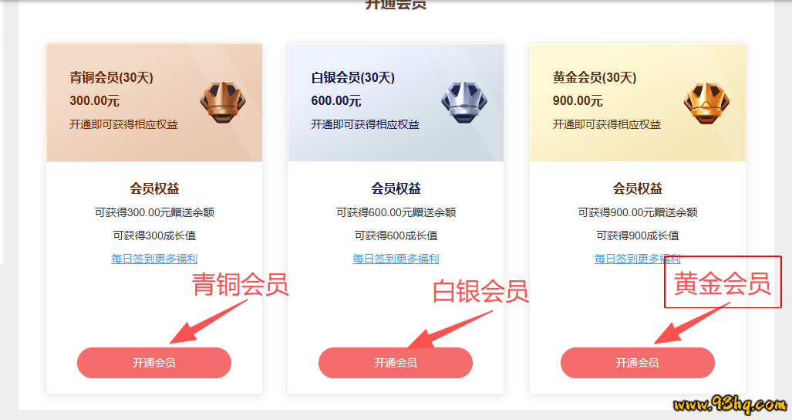
Task: Click 可获得900成长值 benefit text
Action: point(638,235)
